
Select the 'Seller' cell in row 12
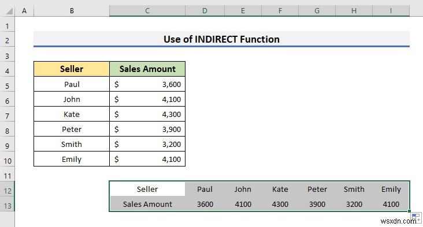[147, 189]
